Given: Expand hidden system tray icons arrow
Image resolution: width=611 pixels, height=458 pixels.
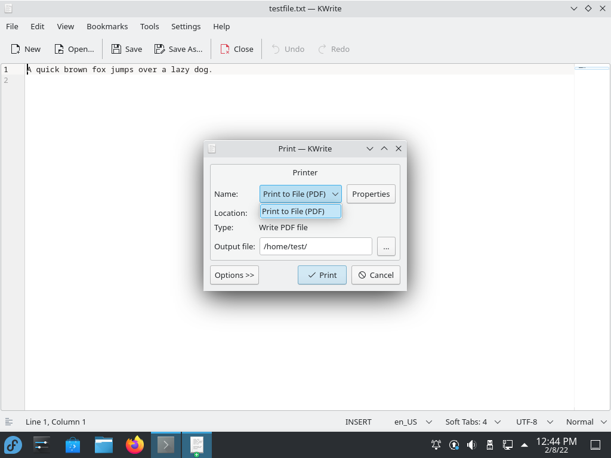Looking at the screenshot, I should pyautogui.click(x=524, y=445).
